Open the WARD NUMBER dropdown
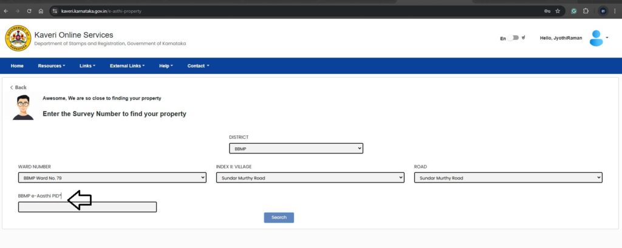This screenshot has height=248, width=622. 112,178
